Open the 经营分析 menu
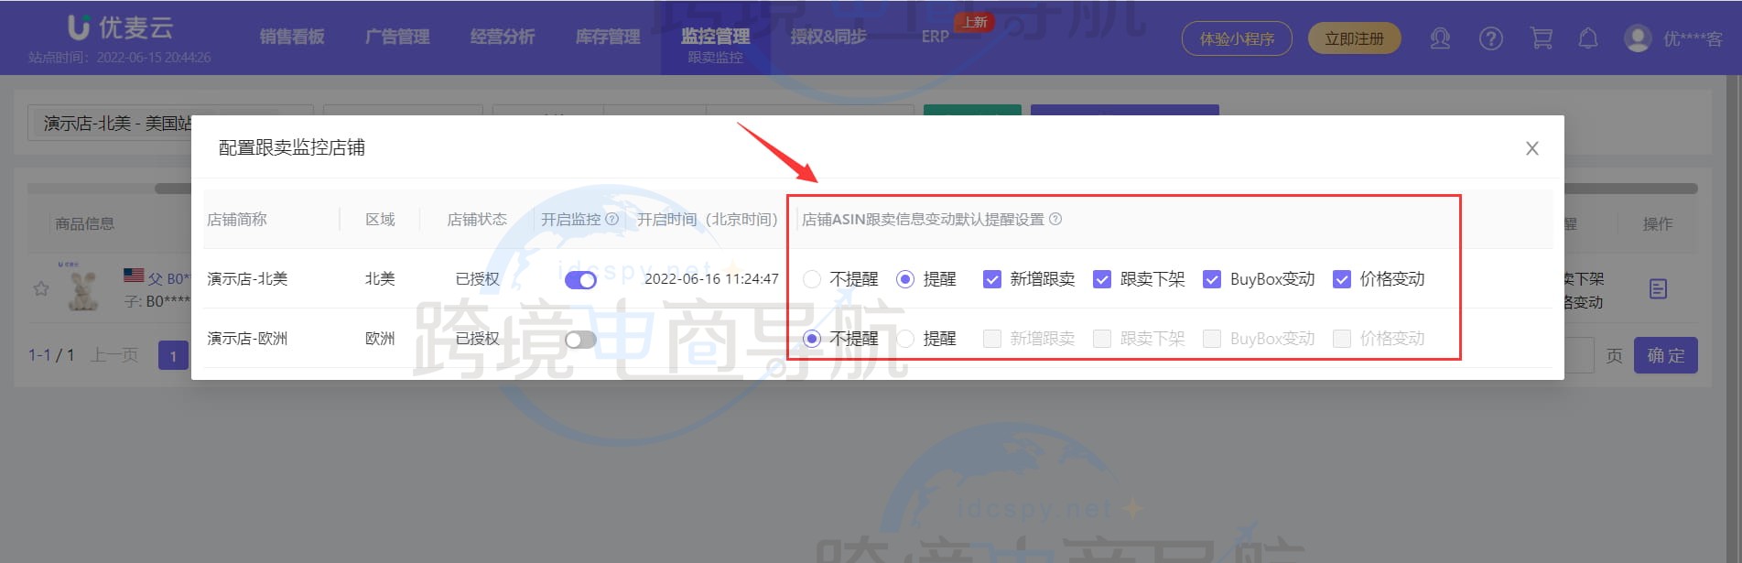Image resolution: width=1742 pixels, height=563 pixels. click(x=503, y=37)
